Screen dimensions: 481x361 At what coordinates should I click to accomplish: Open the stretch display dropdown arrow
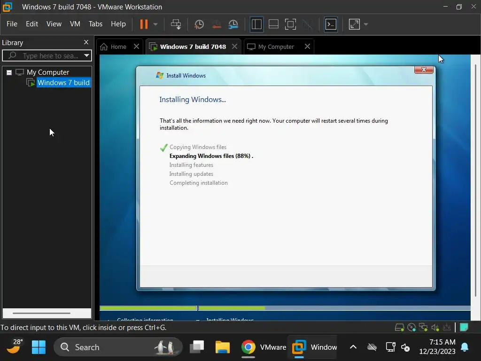coord(365,24)
